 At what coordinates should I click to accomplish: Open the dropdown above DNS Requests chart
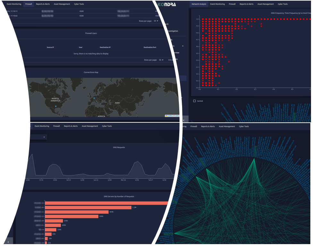pyautogui.click(x=44, y=137)
